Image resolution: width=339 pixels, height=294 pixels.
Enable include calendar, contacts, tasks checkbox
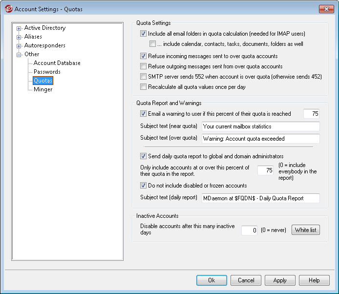point(153,44)
